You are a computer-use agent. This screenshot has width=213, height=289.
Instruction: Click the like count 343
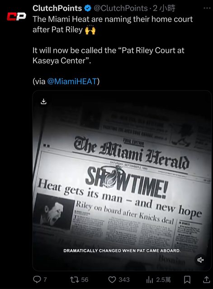click(124, 280)
